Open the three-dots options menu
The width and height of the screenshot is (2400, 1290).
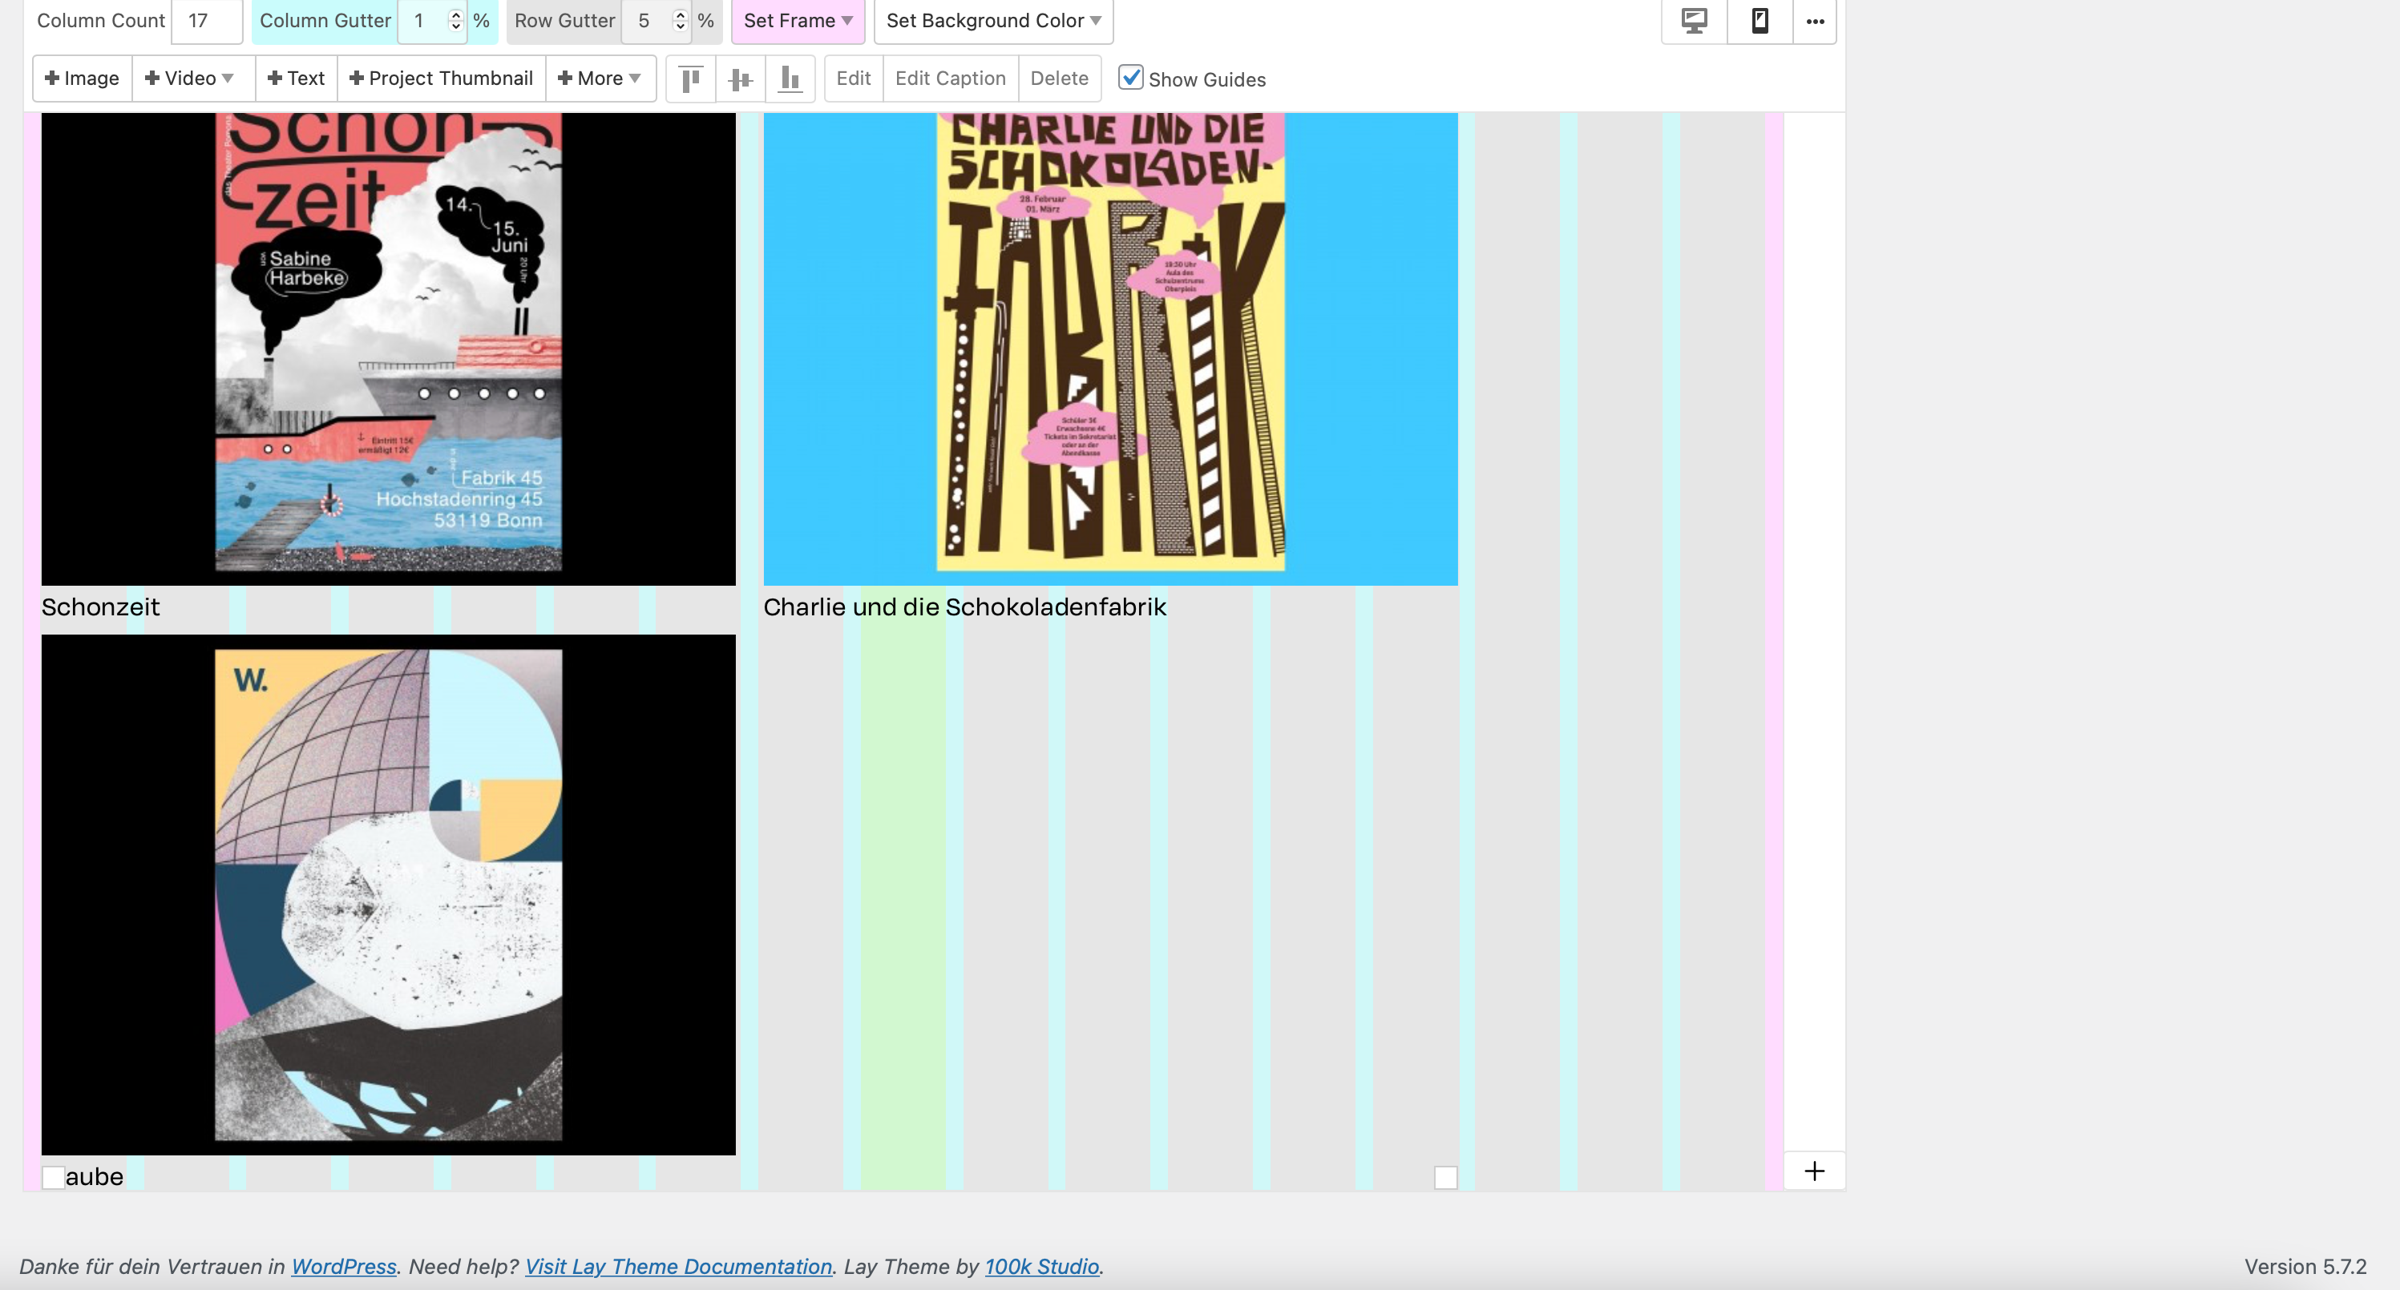[x=1814, y=21]
